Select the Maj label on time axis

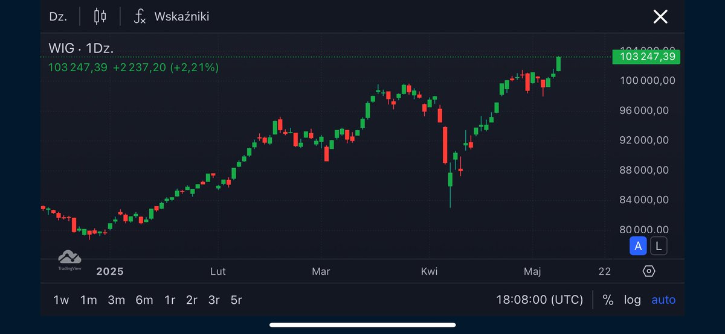(x=532, y=271)
